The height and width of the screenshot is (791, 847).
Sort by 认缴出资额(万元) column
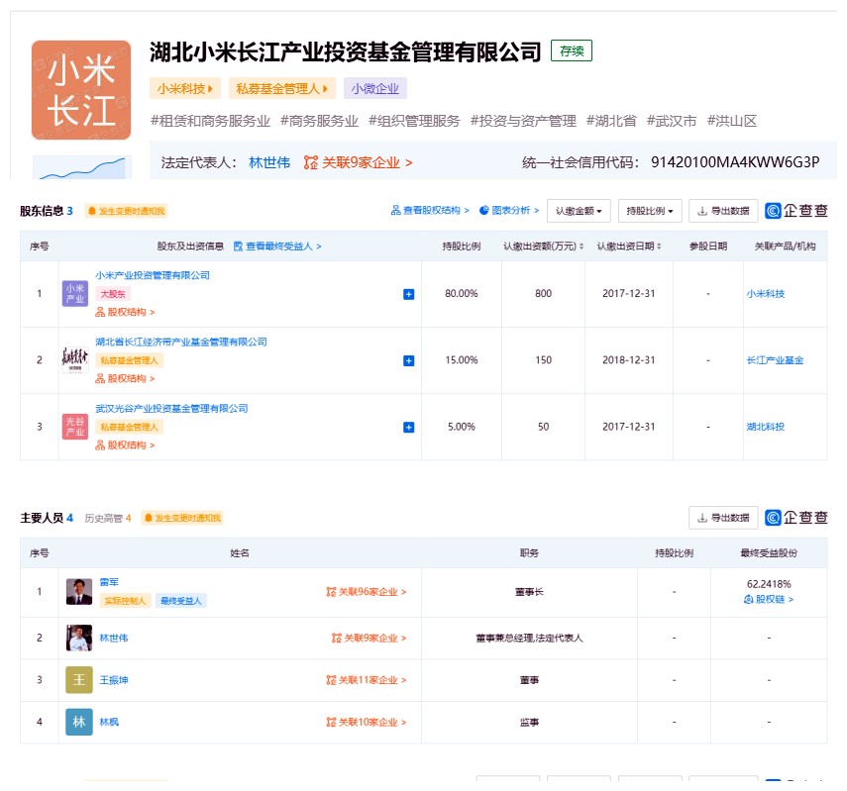coord(544,247)
